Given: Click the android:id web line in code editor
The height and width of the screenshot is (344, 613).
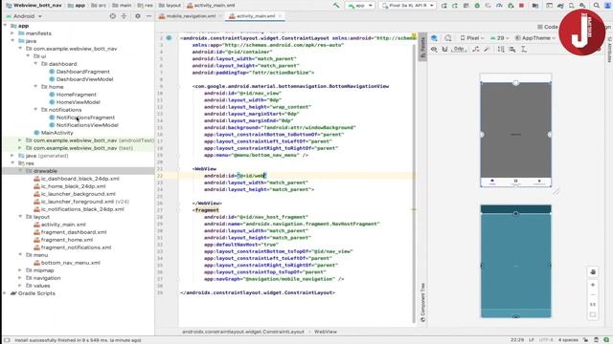Looking at the screenshot, I should coord(235,176).
